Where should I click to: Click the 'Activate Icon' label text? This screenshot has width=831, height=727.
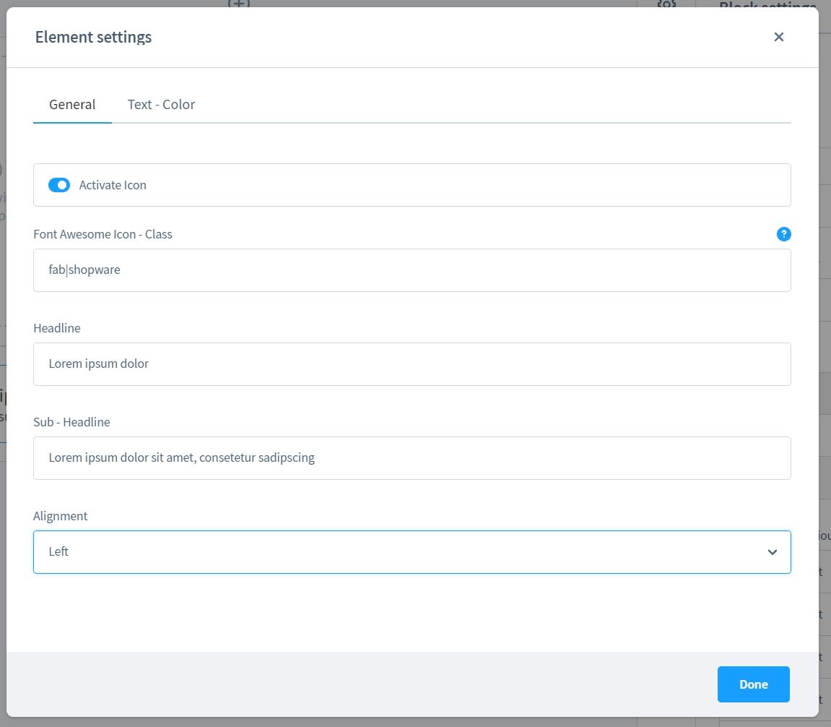point(113,185)
